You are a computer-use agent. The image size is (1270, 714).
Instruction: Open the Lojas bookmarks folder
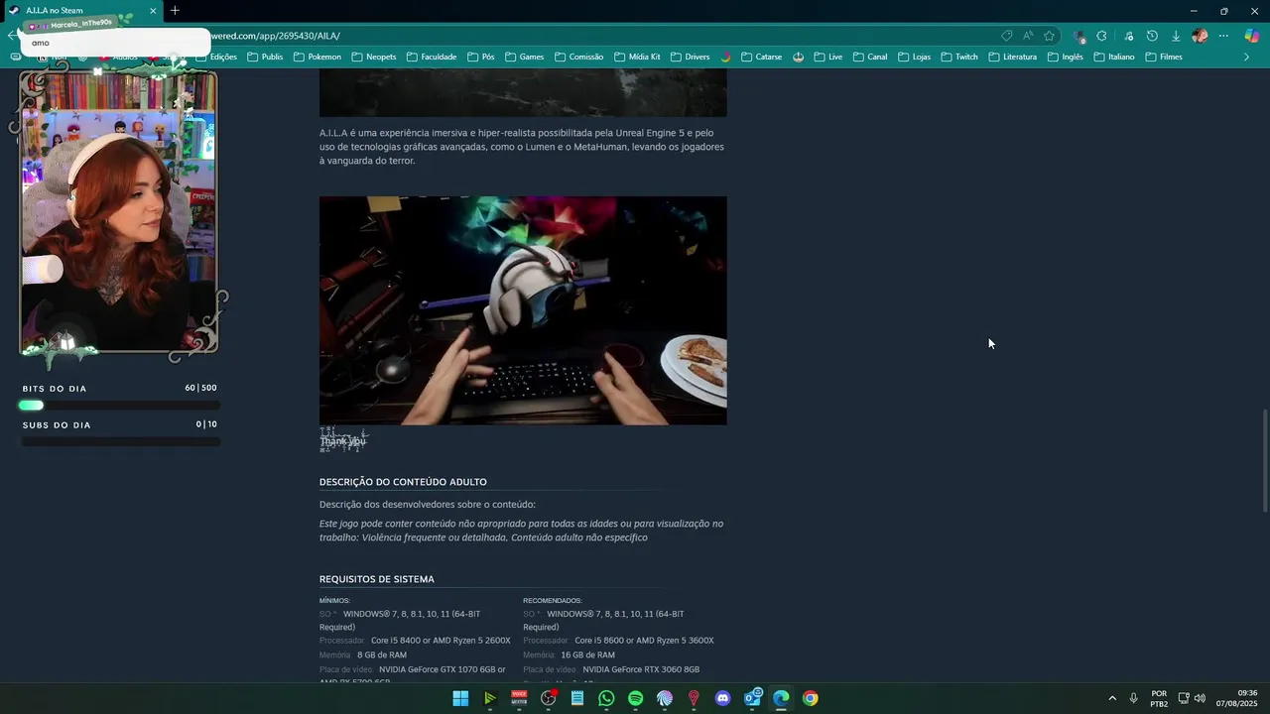point(914,57)
